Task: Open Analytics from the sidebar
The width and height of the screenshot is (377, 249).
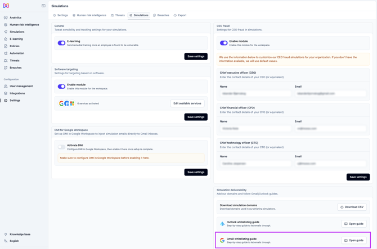Action: pyautogui.click(x=15, y=17)
